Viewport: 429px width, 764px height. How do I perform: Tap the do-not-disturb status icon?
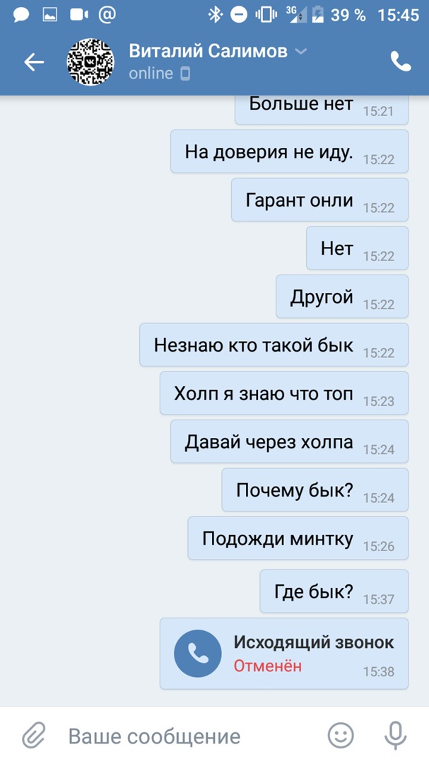click(x=239, y=15)
